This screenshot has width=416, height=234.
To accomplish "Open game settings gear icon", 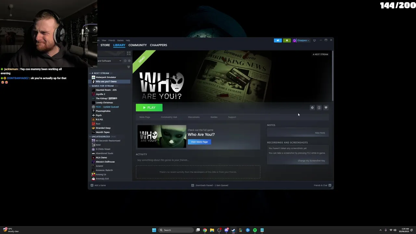I will [312, 108].
